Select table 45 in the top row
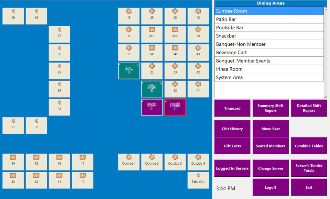330x199 pixels. pos(198,16)
